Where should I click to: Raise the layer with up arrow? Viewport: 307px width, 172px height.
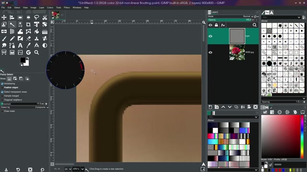223,107
